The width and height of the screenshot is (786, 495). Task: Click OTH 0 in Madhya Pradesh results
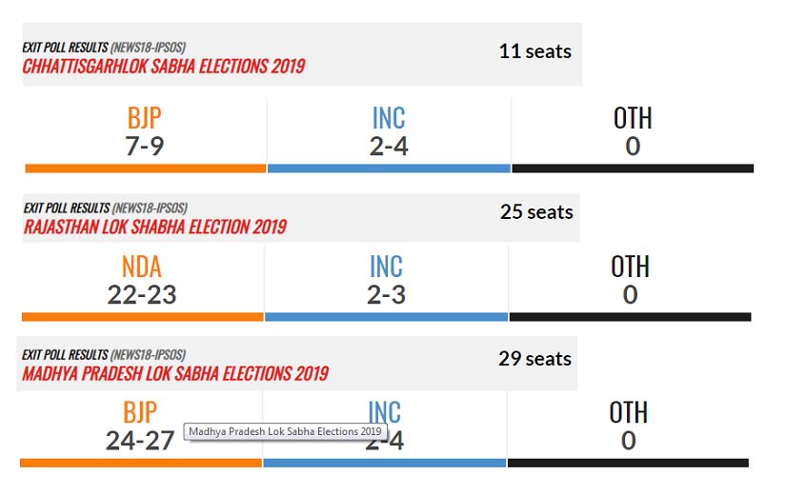[628, 426]
